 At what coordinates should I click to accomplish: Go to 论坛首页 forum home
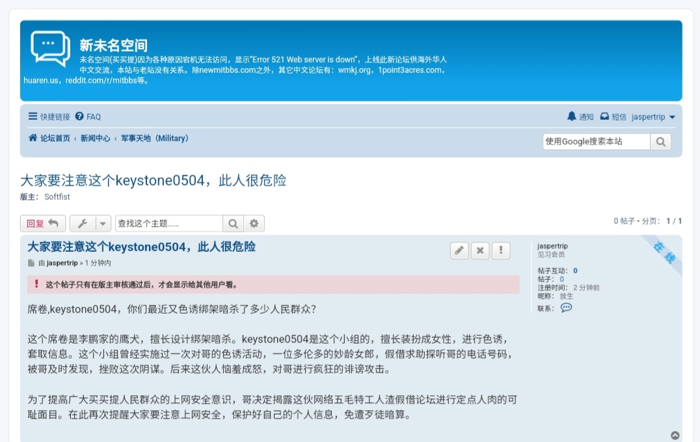(49, 138)
